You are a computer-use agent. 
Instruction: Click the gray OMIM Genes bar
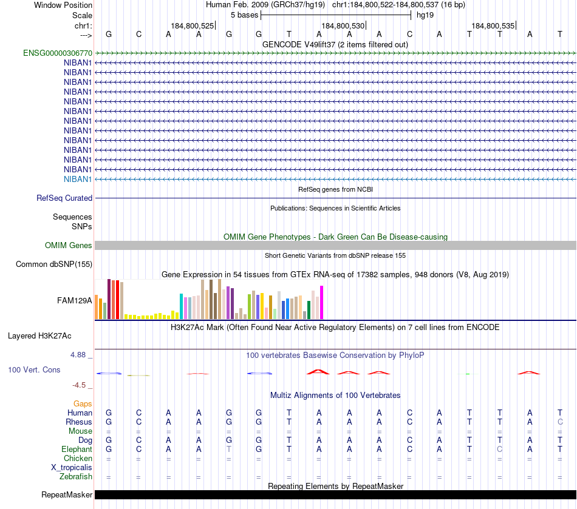pyautogui.click(x=335, y=246)
